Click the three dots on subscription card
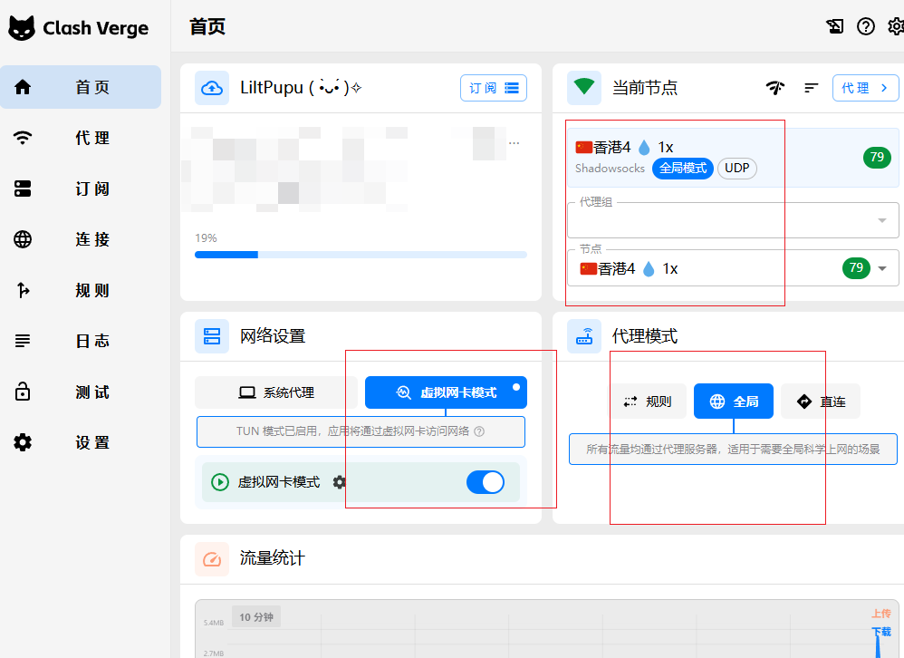The height and width of the screenshot is (658, 904). [515, 143]
